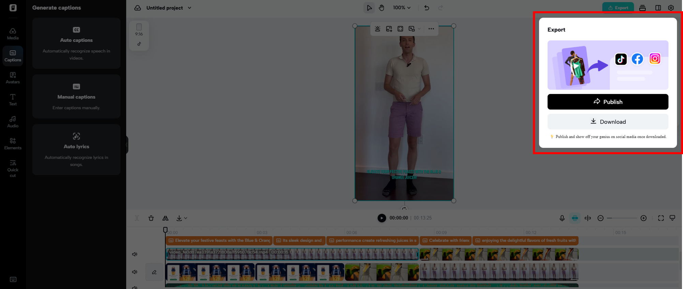Undo the last action
Image resolution: width=683 pixels, height=289 pixels.
[427, 8]
